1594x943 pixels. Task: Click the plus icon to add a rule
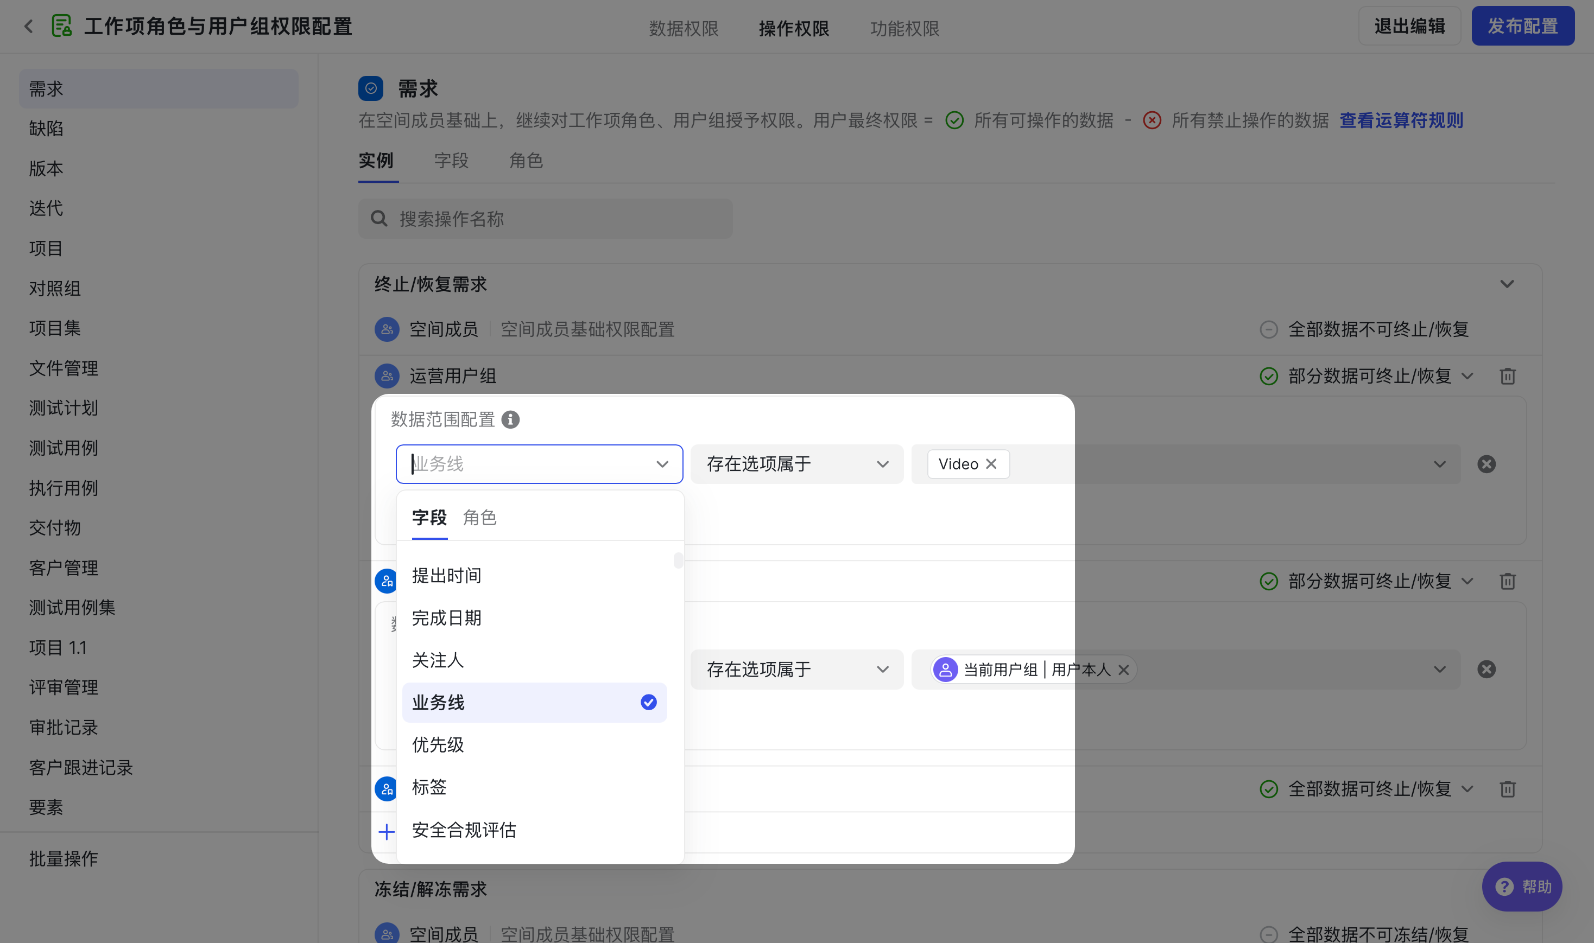click(386, 832)
